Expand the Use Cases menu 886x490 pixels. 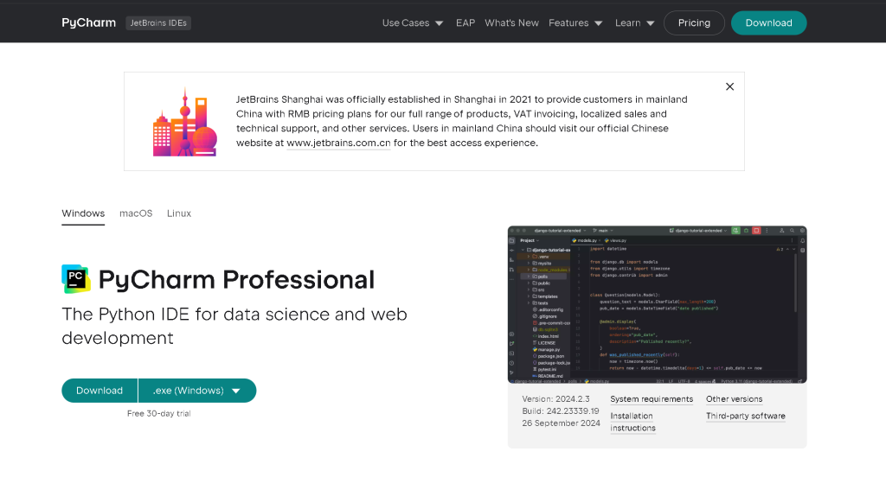pyautogui.click(x=413, y=23)
